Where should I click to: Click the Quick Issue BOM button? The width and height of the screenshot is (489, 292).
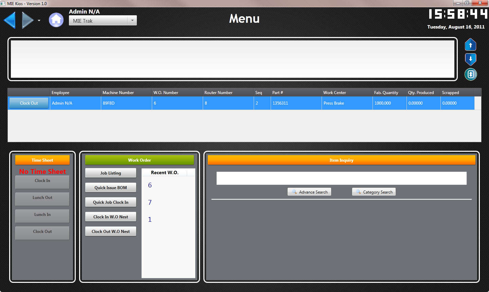pyautogui.click(x=111, y=187)
